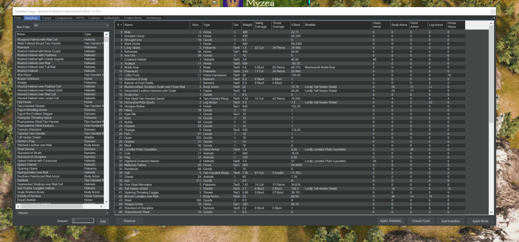Sort by Thrust Damage column header
This screenshot has width=519, height=242.
(x=281, y=25)
